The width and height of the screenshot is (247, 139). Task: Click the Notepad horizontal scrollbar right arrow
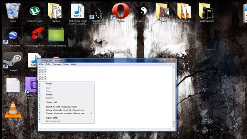click(170, 129)
